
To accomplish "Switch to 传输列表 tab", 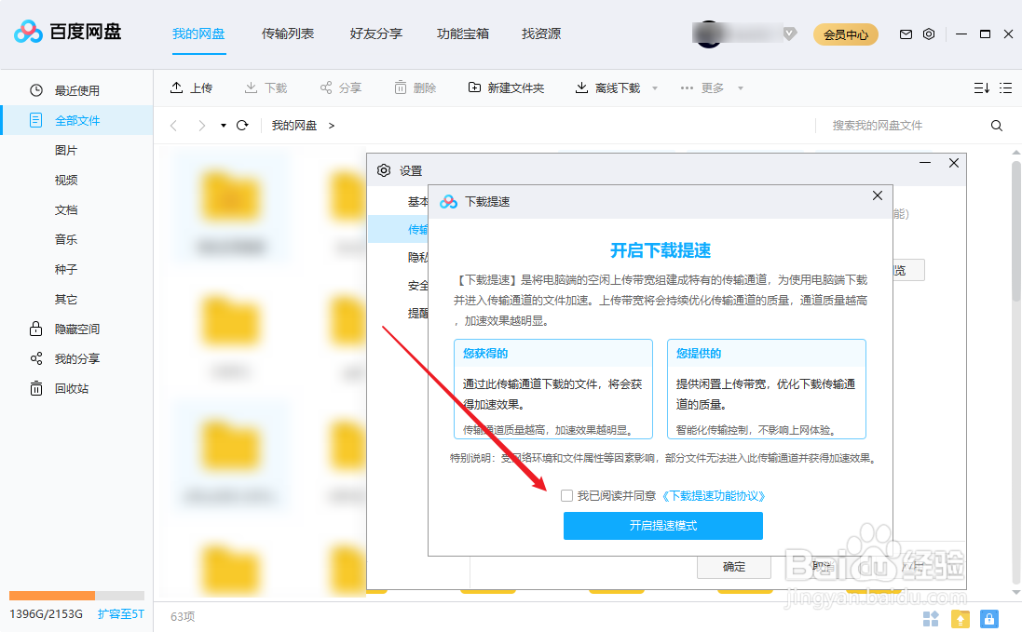I will point(287,34).
